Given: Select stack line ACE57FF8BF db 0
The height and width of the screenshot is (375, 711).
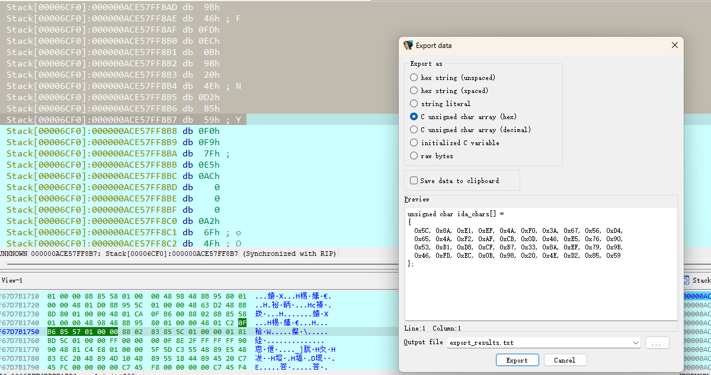Looking at the screenshot, I should click(113, 210).
